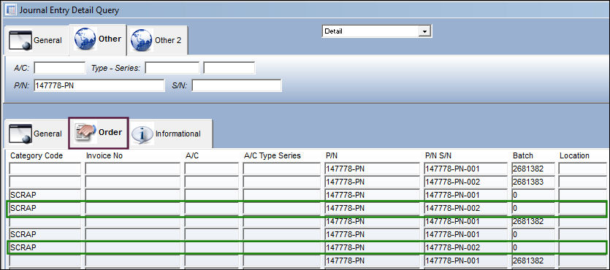Click the P/N column header in grid

pos(332,155)
